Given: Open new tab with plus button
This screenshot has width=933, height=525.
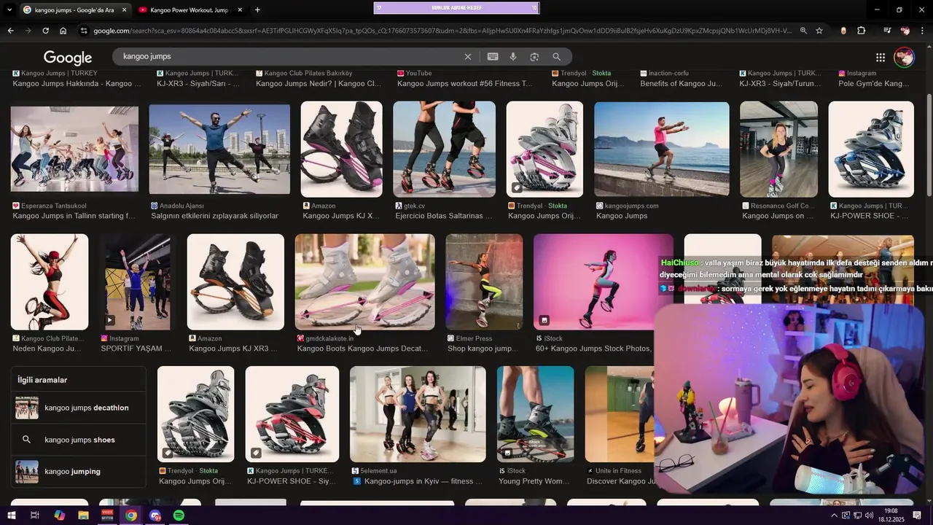Looking at the screenshot, I should pos(257,10).
